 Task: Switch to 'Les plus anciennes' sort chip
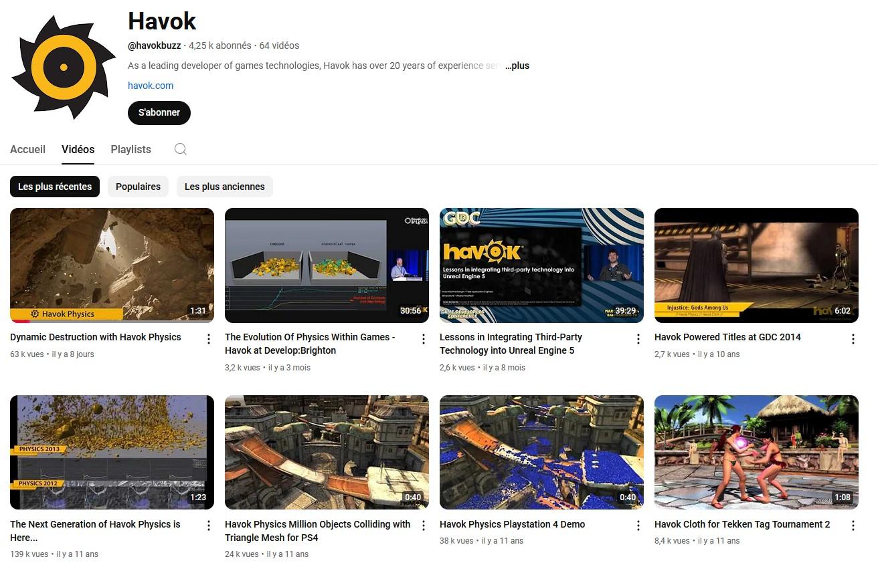pos(224,187)
